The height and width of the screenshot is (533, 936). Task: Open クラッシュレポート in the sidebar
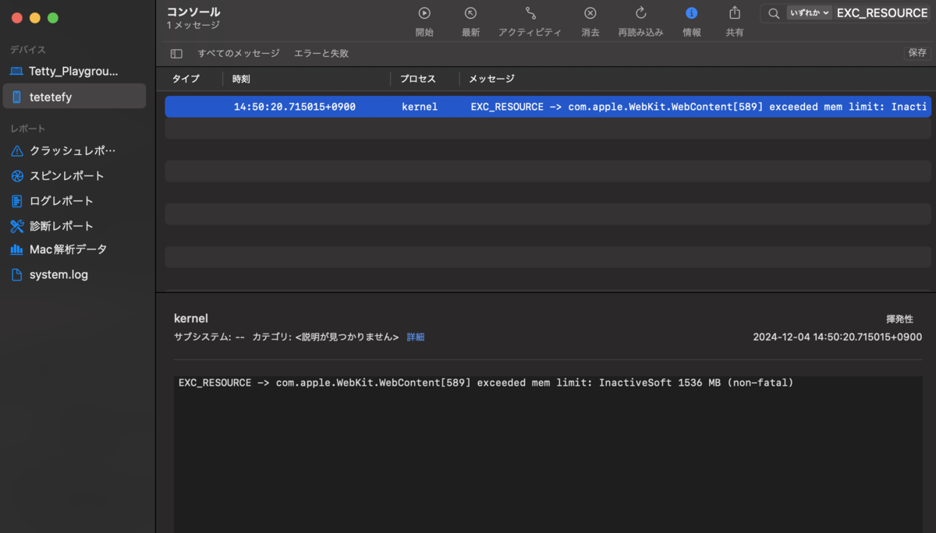point(73,150)
